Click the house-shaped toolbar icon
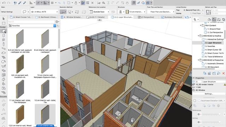This screenshot has width=226, height=127. pyautogui.click(x=127, y=3)
